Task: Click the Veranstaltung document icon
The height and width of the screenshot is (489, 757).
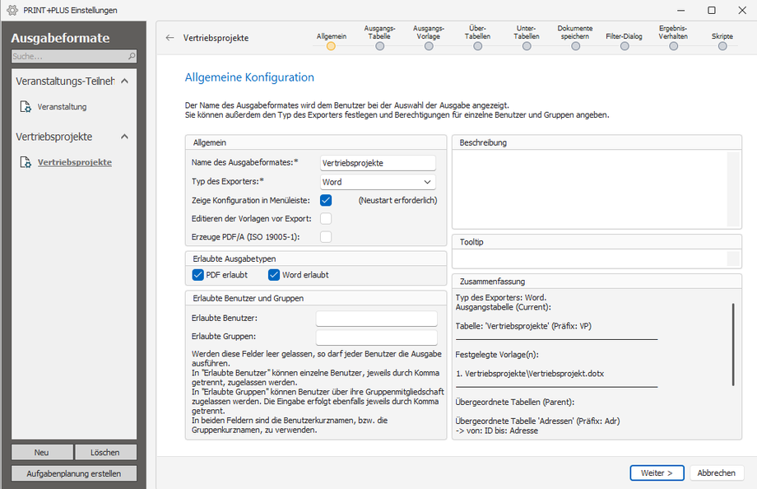Action: point(26,106)
